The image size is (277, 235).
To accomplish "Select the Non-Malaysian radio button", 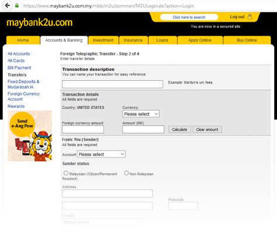I will [x=126, y=173].
